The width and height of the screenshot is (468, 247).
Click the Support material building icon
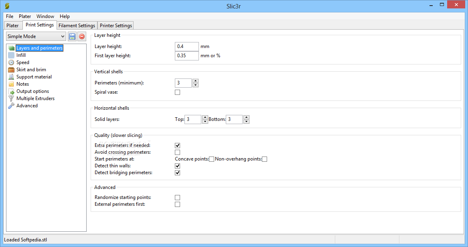[x=11, y=77]
